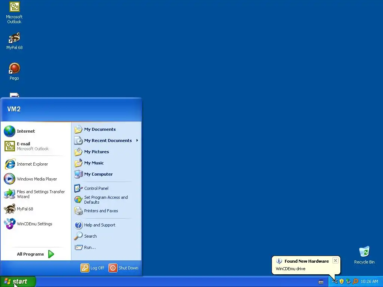Viewport: 383px width, 287px height.
Task: Open Set Program Access and Defaults
Action: click(x=107, y=200)
